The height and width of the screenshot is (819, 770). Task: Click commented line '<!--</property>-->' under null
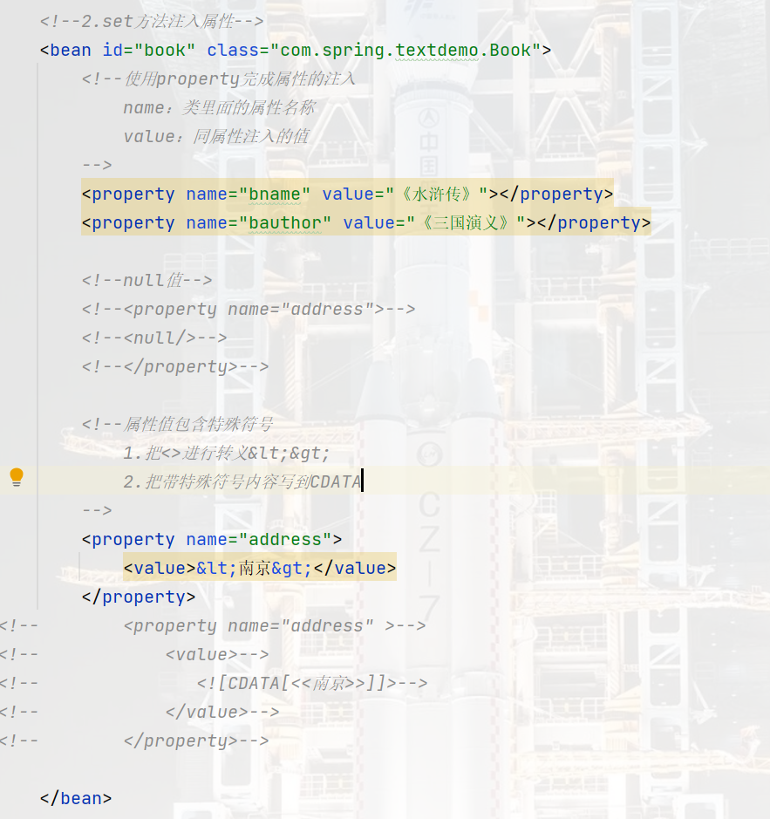click(175, 366)
